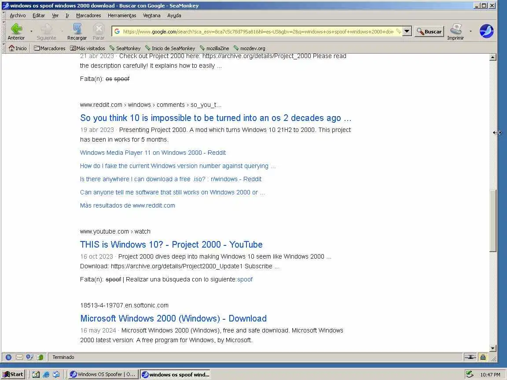
Task: Open 'So you think 10 is impossible' result
Action: [x=216, y=118]
